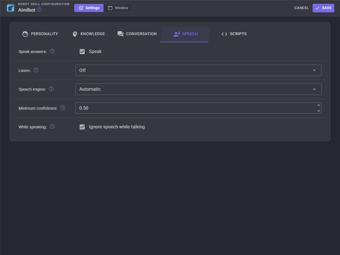The width and height of the screenshot is (340, 255).
Task: Show help for Speech engine
Action: [x=51, y=89]
